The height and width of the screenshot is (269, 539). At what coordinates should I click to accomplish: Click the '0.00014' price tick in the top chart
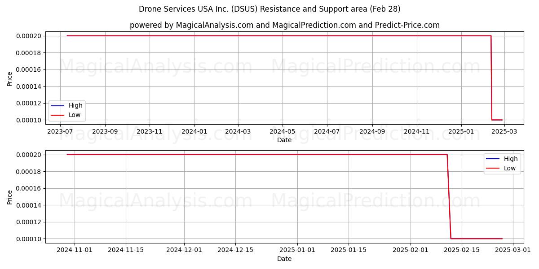[29, 87]
